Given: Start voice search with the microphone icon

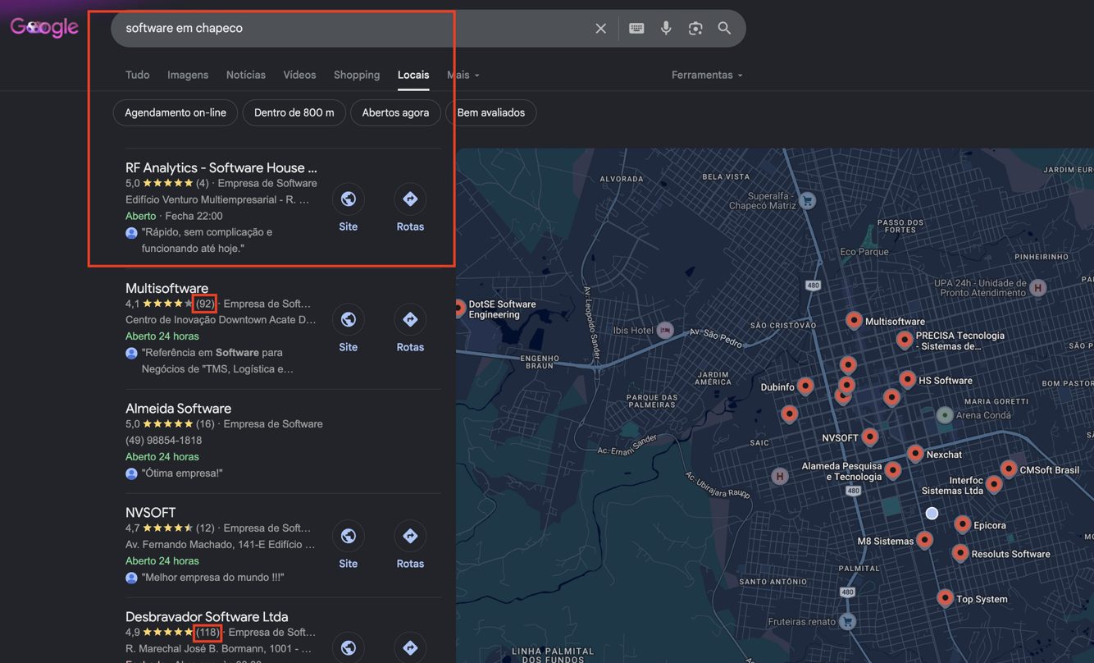Looking at the screenshot, I should point(666,28).
